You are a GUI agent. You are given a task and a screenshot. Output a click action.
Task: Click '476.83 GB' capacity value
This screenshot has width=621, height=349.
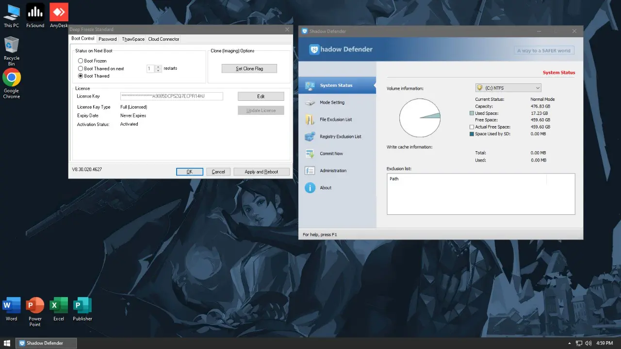(540, 106)
